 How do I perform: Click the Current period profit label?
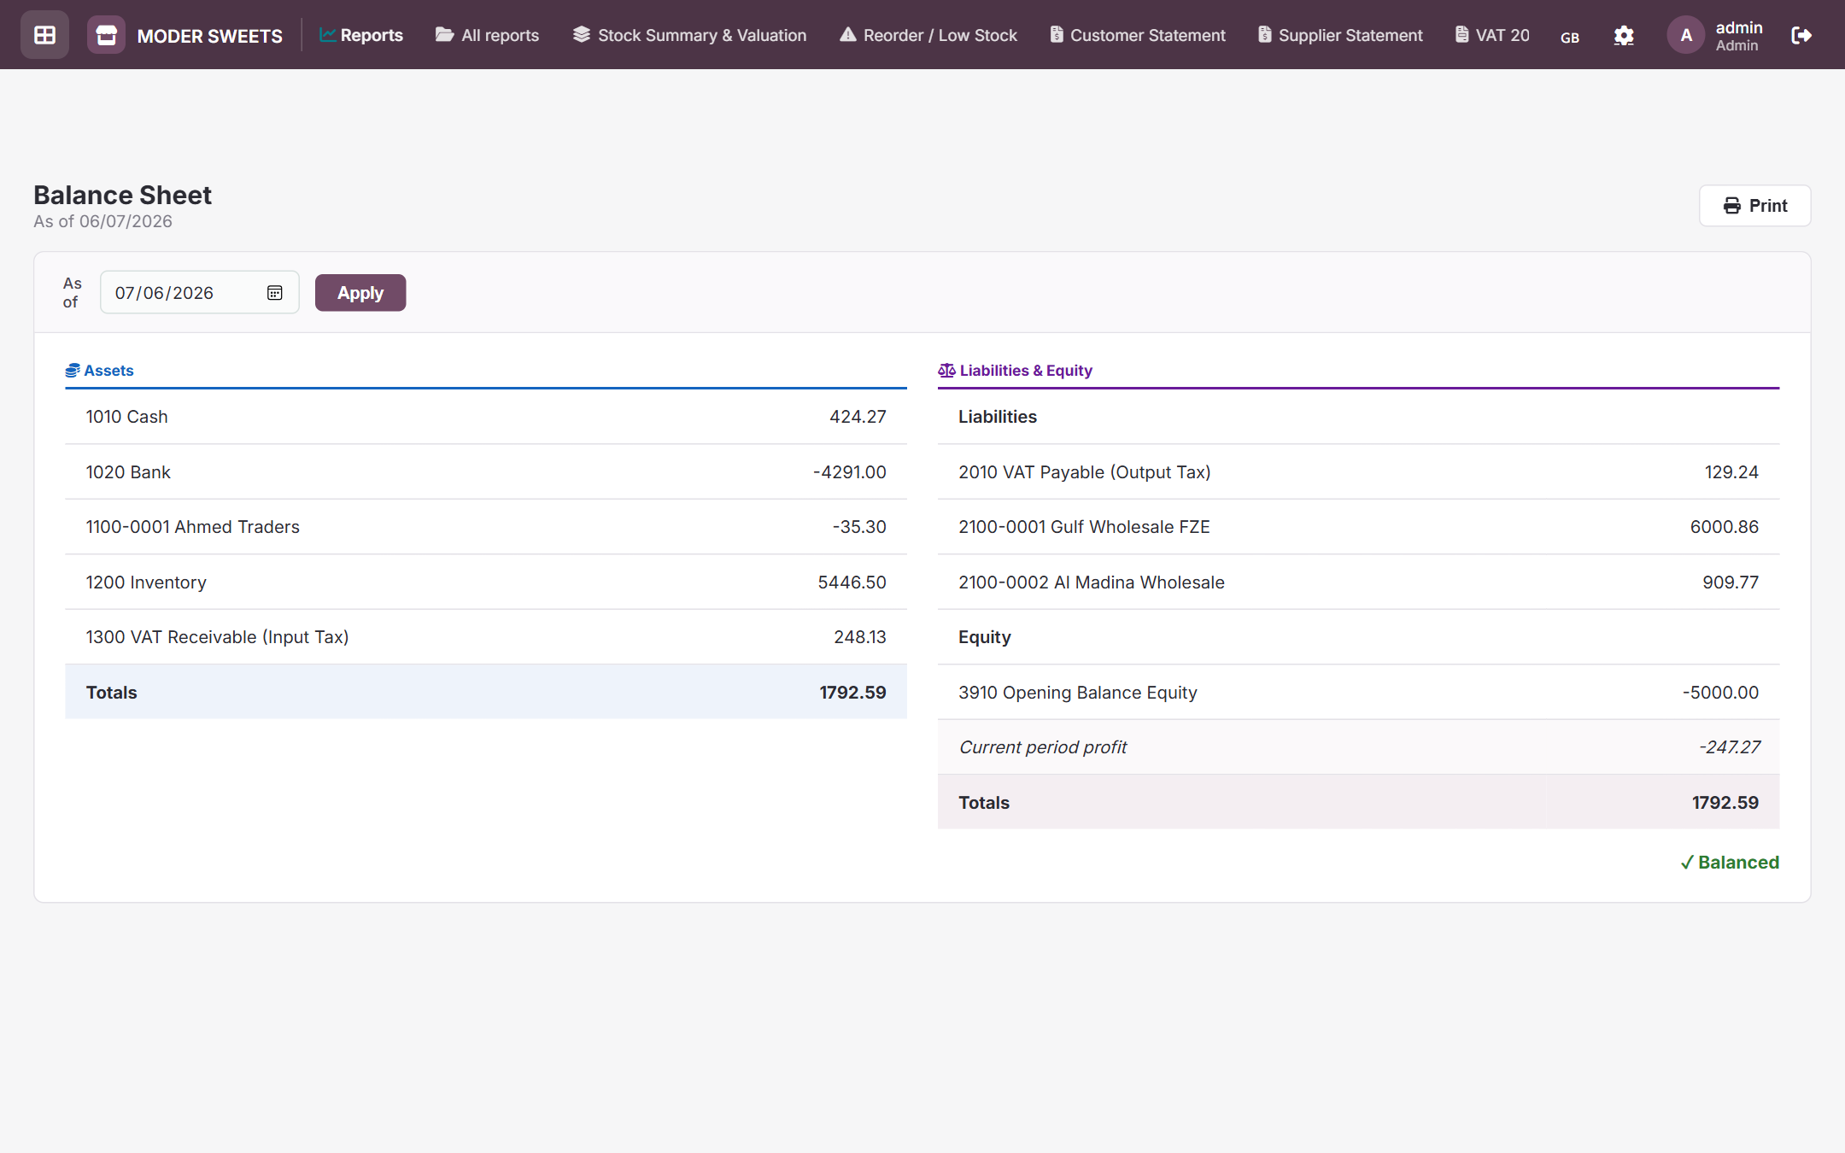click(x=1043, y=747)
